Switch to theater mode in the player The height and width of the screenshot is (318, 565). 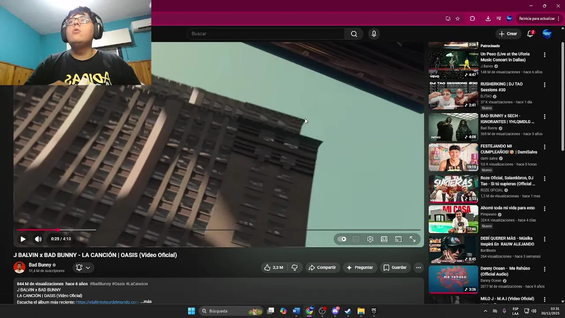point(384,239)
